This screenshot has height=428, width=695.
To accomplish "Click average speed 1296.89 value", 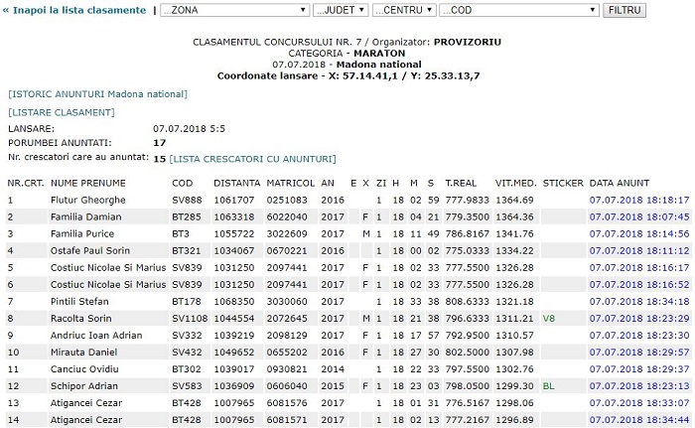I will pyautogui.click(x=514, y=420).
